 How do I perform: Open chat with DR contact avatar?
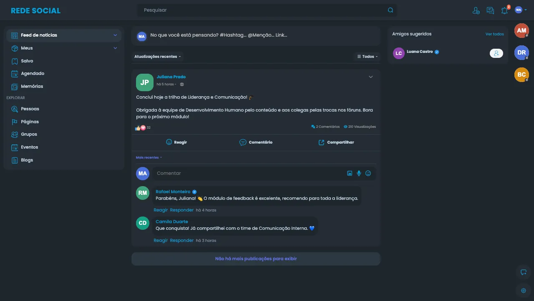click(x=521, y=52)
